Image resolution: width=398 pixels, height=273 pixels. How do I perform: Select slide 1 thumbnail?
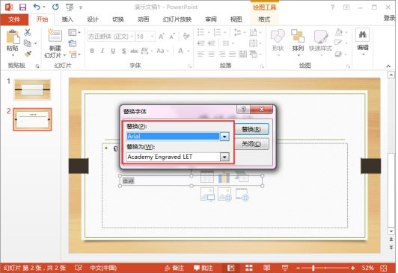(32, 90)
